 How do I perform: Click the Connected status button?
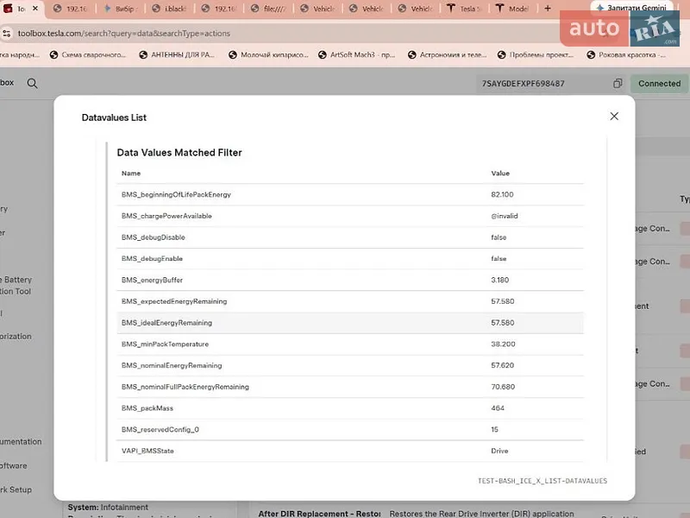pyautogui.click(x=659, y=83)
